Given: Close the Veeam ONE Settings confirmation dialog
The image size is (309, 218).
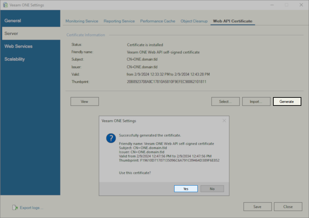Looking at the screenshot, I should (224, 121).
